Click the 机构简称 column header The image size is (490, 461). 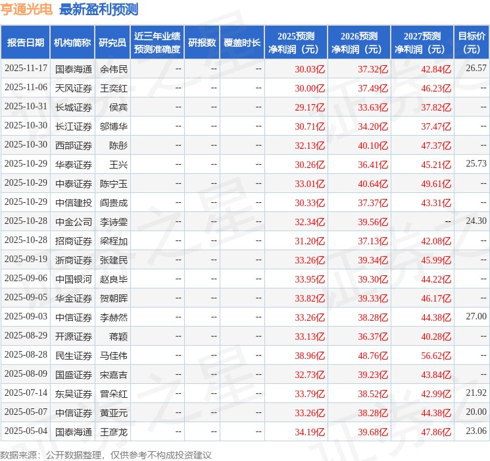pyautogui.click(x=72, y=42)
